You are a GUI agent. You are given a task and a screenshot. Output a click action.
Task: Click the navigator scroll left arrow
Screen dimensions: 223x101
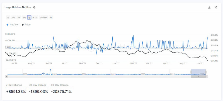point(6,77)
